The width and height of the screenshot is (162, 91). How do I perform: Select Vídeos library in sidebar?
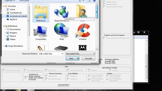(12, 39)
